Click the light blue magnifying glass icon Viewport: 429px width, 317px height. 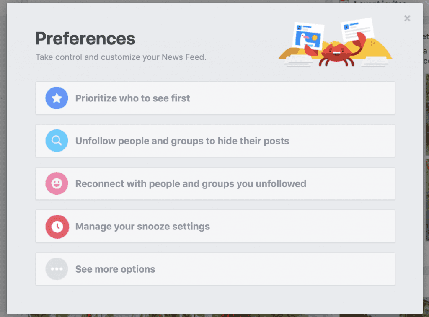pyautogui.click(x=57, y=141)
